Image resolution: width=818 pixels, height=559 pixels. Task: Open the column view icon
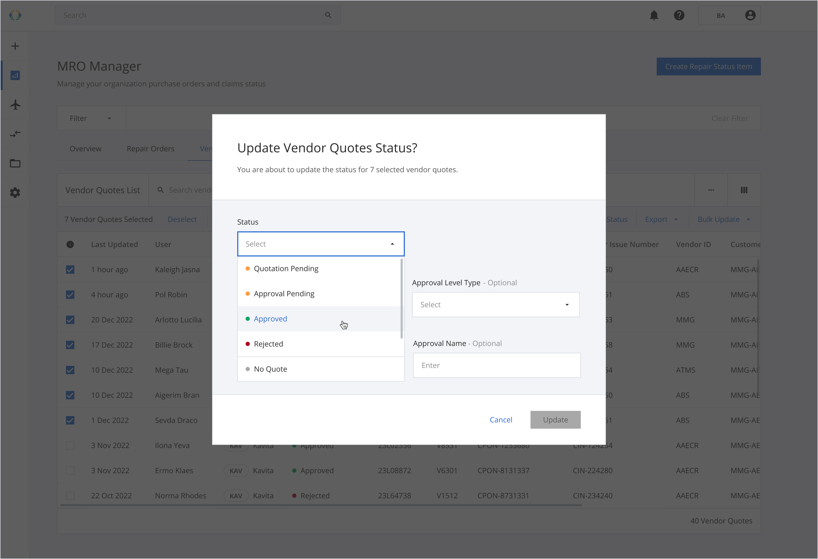744,190
